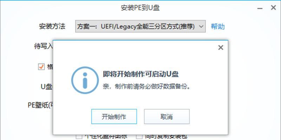
Task: Click the chevron arrow of 安装方法 combo box
Action: (x=201, y=27)
